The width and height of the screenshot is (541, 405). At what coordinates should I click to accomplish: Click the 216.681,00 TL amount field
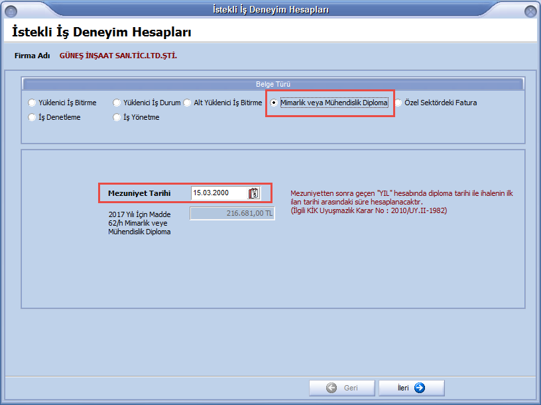coord(232,214)
